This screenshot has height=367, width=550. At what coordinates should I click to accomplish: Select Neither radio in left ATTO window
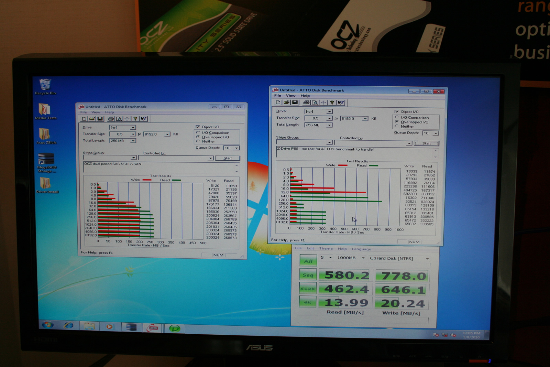click(198, 141)
